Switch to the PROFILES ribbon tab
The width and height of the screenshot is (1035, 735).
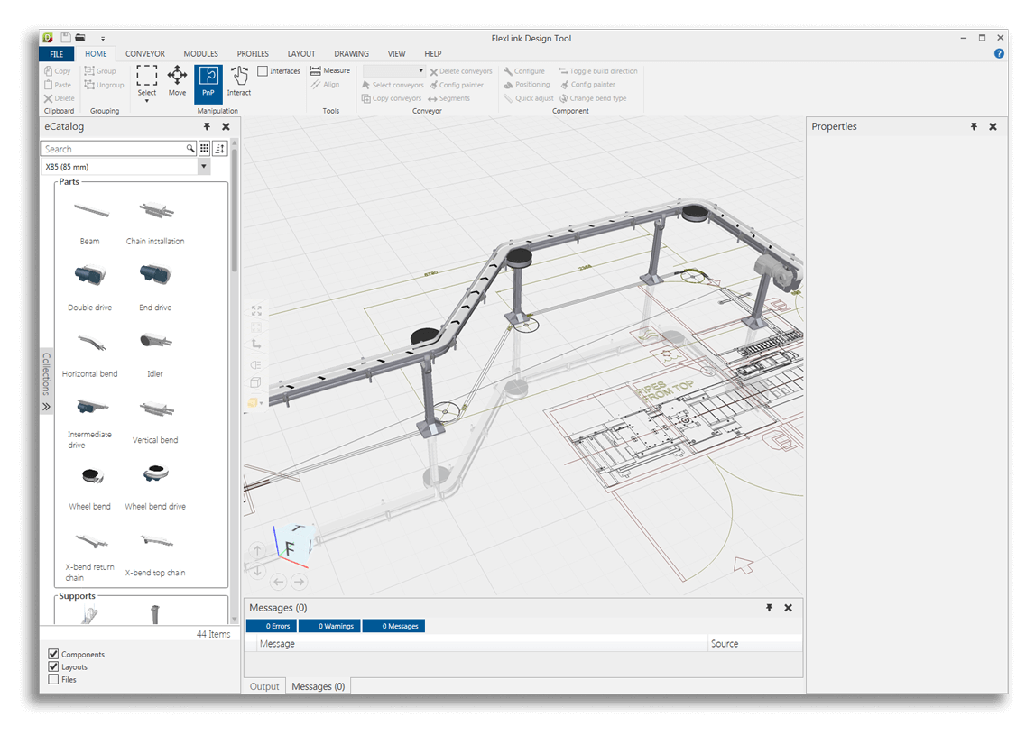253,54
